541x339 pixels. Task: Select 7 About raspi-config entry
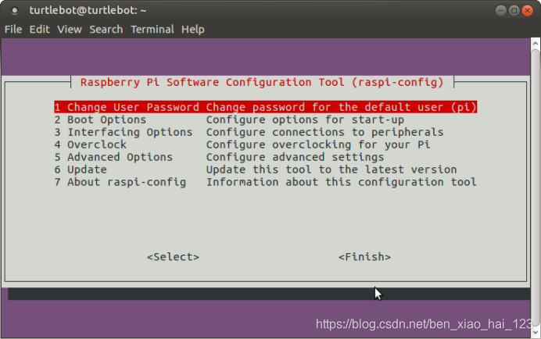[x=265, y=182]
